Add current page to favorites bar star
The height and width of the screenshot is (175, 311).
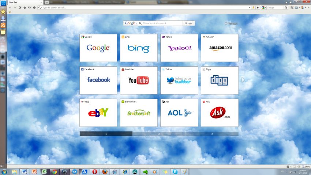pyautogui.click(x=10, y=12)
